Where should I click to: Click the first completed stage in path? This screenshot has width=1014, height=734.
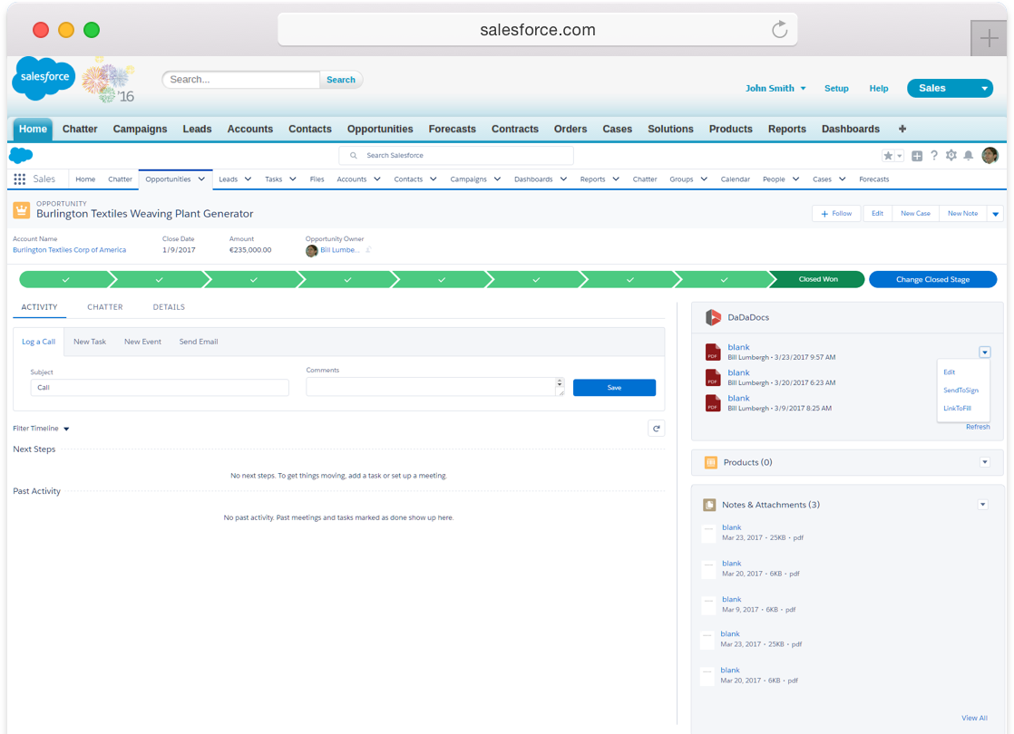click(66, 280)
